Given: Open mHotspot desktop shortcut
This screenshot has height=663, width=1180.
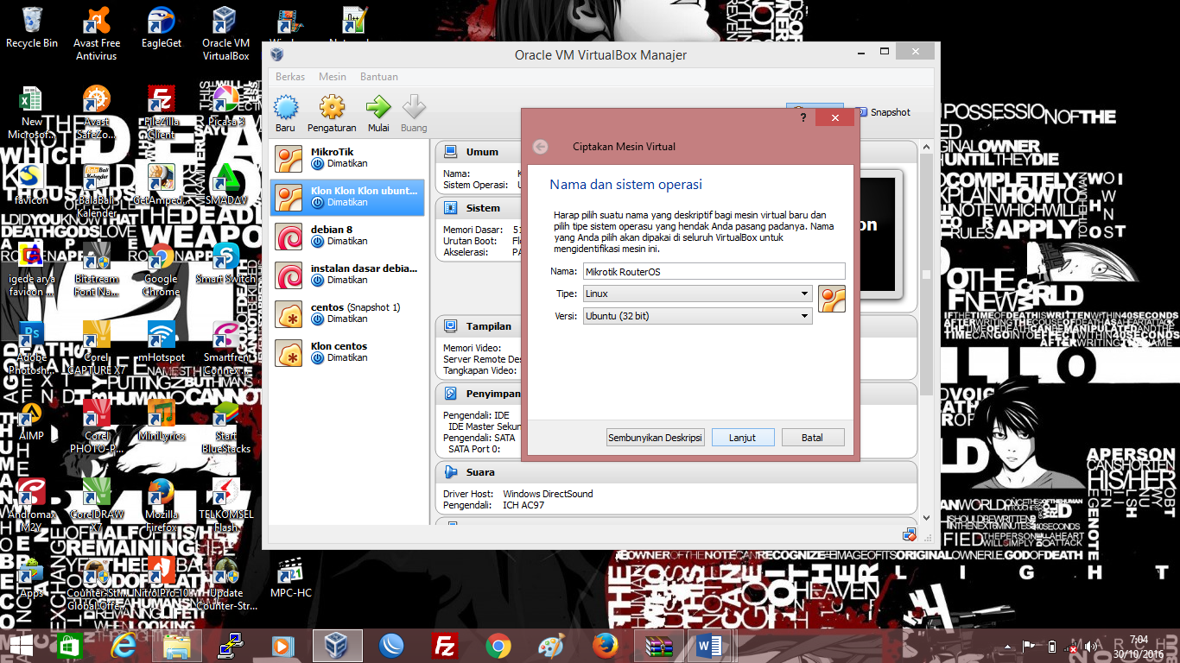Looking at the screenshot, I should click(x=162, y=342).
